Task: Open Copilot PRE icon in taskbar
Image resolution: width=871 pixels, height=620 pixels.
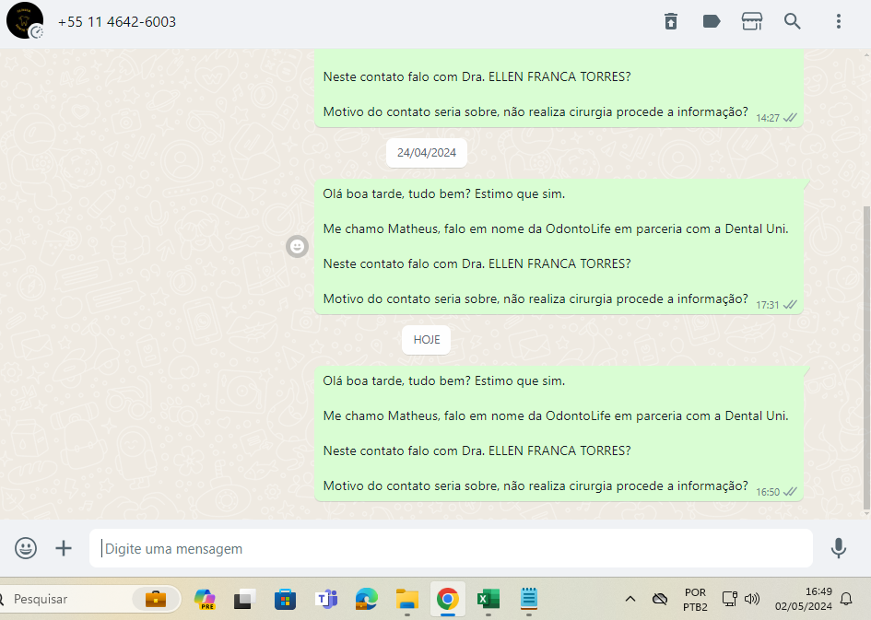Action: (x=205, y=600)
